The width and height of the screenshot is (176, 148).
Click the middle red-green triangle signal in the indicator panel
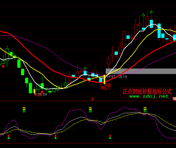(56, 137)
